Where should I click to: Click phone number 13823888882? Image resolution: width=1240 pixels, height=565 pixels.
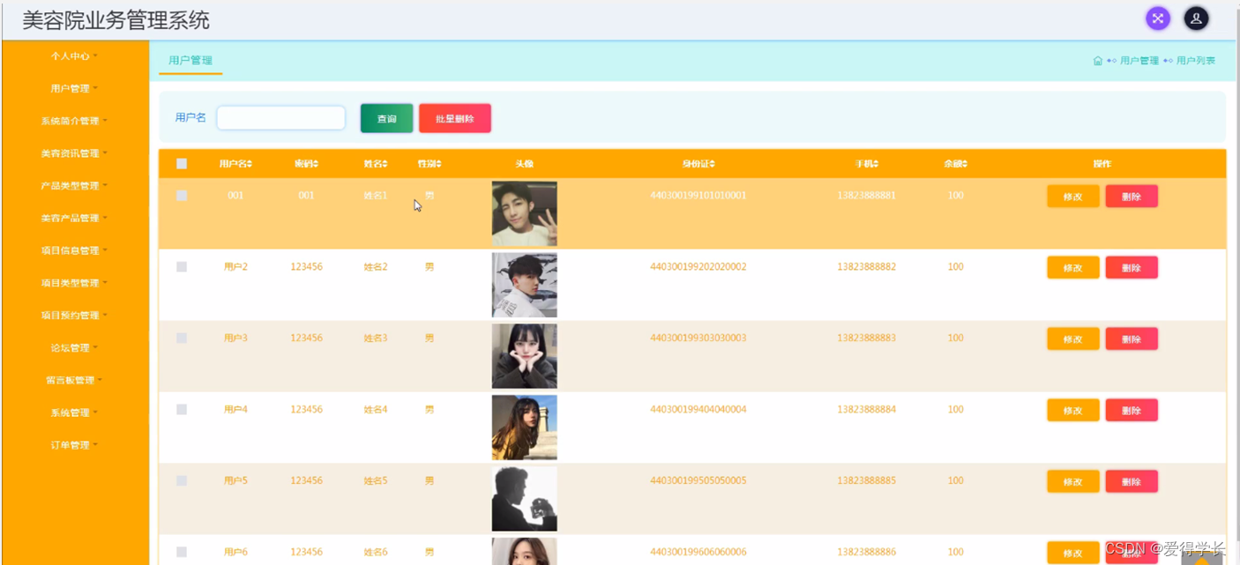tap(867, 267)
